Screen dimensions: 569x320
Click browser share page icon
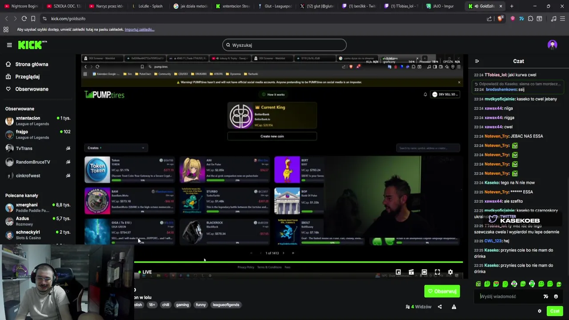[x=489, y=19]
